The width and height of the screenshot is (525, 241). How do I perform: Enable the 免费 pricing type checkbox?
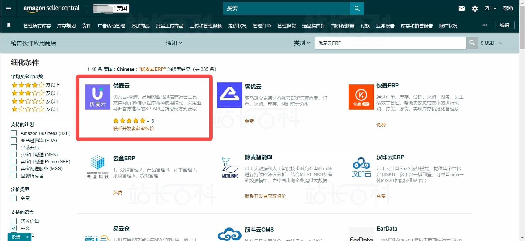(14, 198)
